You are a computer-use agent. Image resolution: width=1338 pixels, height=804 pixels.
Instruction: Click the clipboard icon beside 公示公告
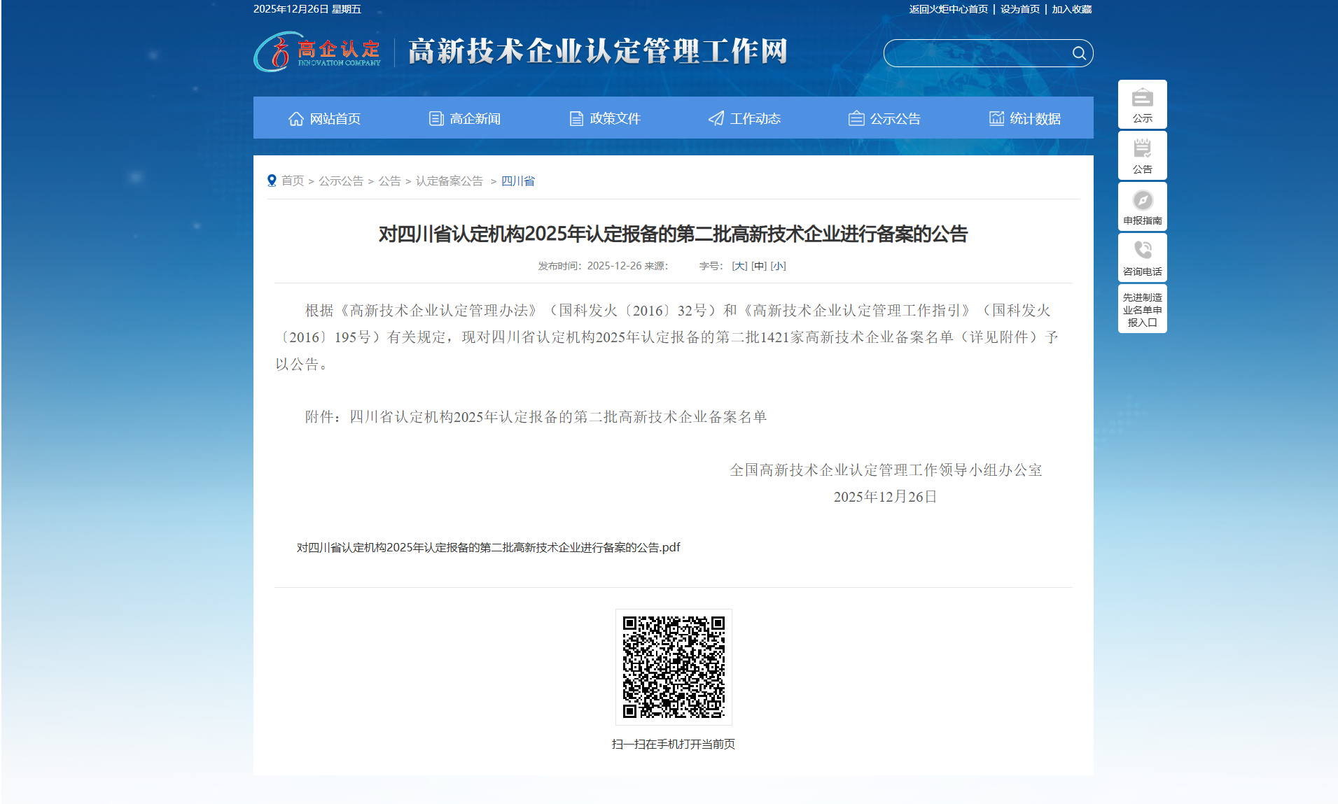pyautogui.click(x=856, y=118)
